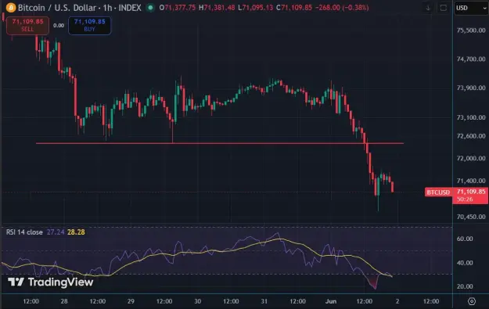
Task: Click the 30 date label on time axis
Action: pos(197,301)
